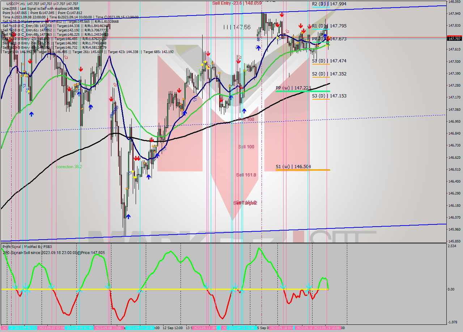Screen dimensions: 463x332
Task: Click the orange S1 (w) 146.504 support line
Action: pos(304,170)
